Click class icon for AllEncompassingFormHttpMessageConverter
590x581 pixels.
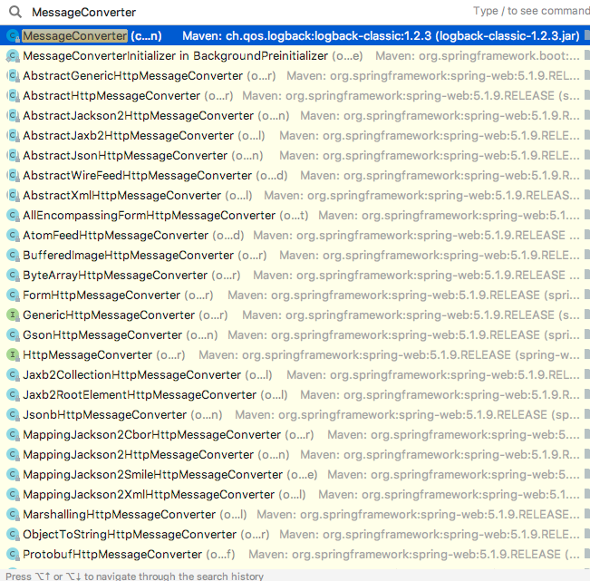point(14,216)
